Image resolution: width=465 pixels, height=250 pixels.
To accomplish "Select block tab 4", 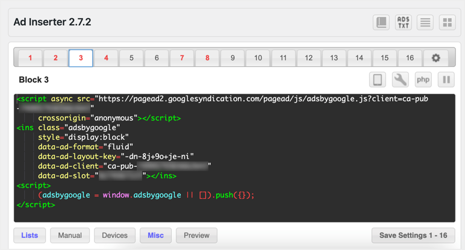I will [106, 58].
